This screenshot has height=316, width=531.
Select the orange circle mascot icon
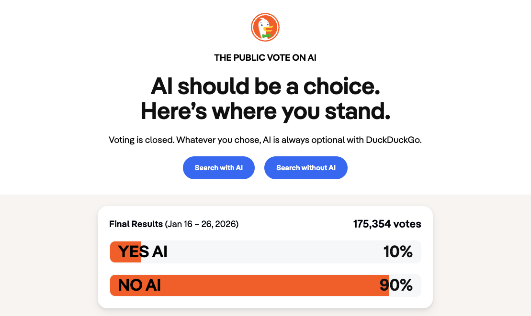click(265, 27)
